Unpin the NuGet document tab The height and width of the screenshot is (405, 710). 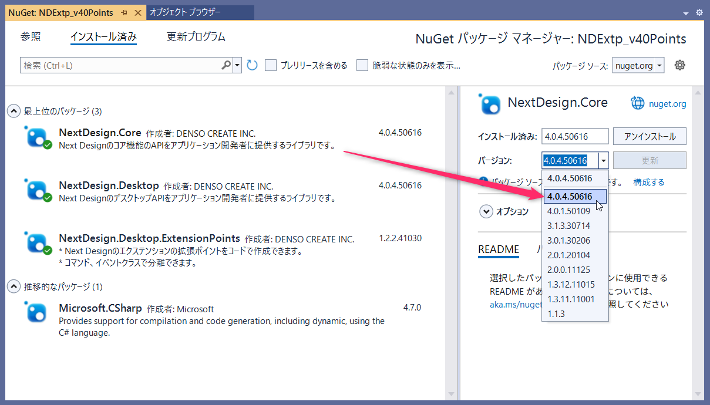pos(124,12)
